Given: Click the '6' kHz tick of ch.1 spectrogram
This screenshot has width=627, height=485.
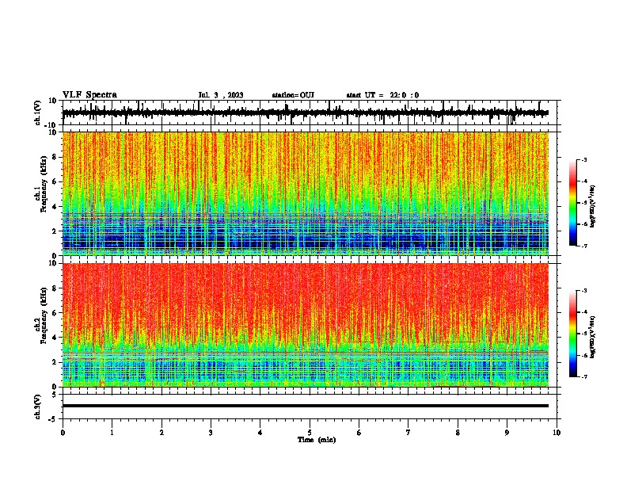Looking at the screenshot, I should [x=55, y=181].
